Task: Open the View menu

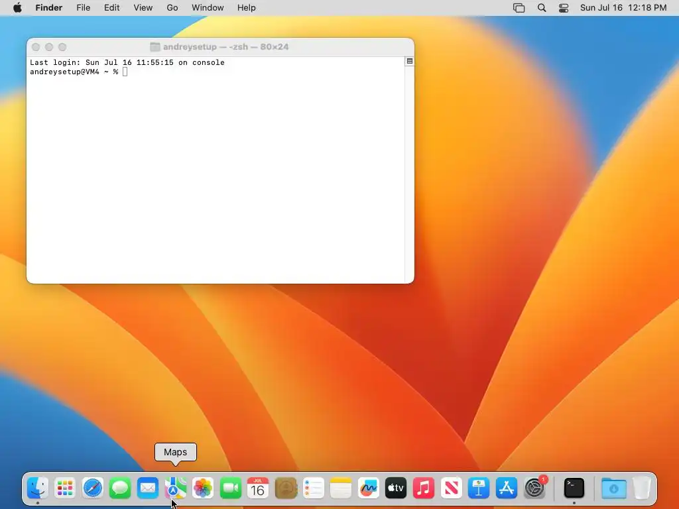Action: point(143,8)
